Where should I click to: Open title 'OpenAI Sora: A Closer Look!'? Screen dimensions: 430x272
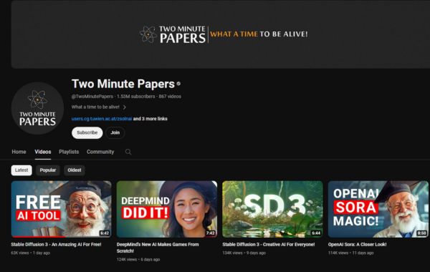click(358, 244)
